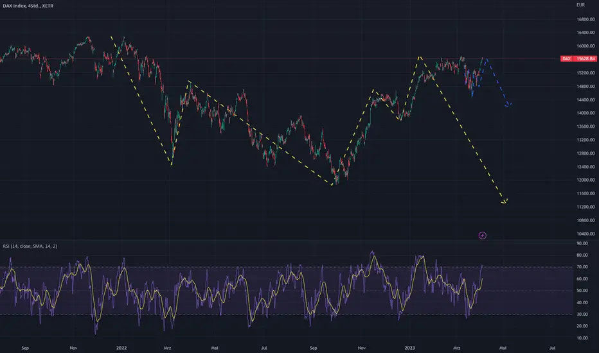Image resolution: width=599 pixels, height=353 pixels.
Task: Click the blue dashed arrow tip near 14400
Action: (509, 105)
